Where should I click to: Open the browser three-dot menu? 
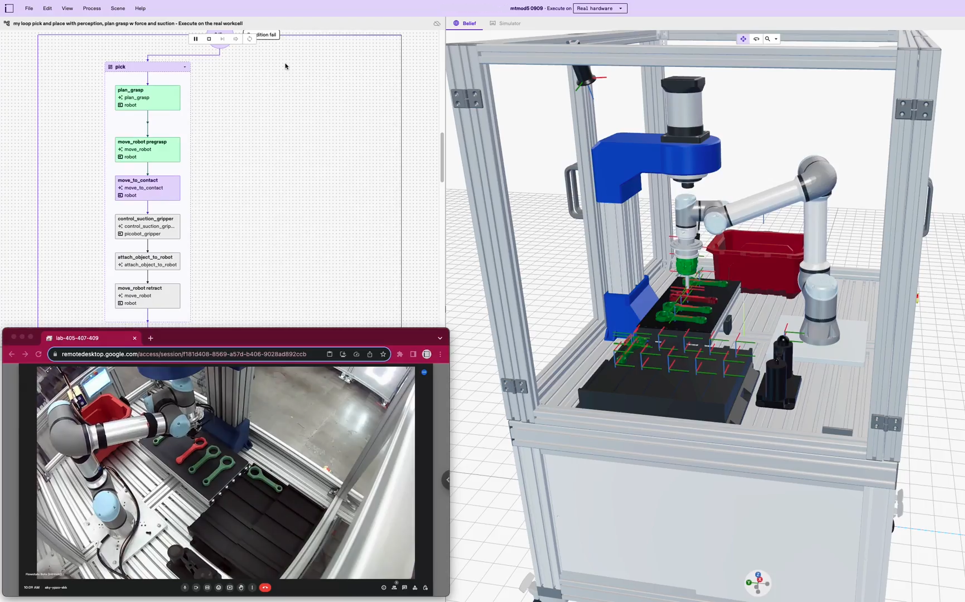point(440,354)
